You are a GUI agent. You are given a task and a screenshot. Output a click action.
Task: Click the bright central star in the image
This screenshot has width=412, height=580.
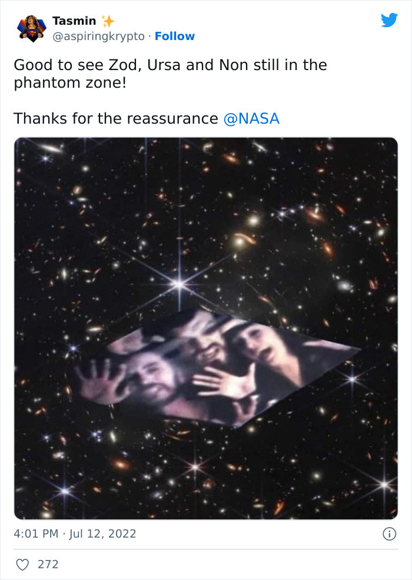point(180,284)
